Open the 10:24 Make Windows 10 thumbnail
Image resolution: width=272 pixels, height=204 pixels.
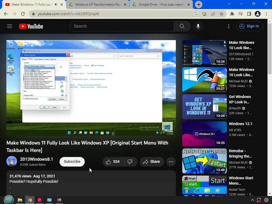204,53
